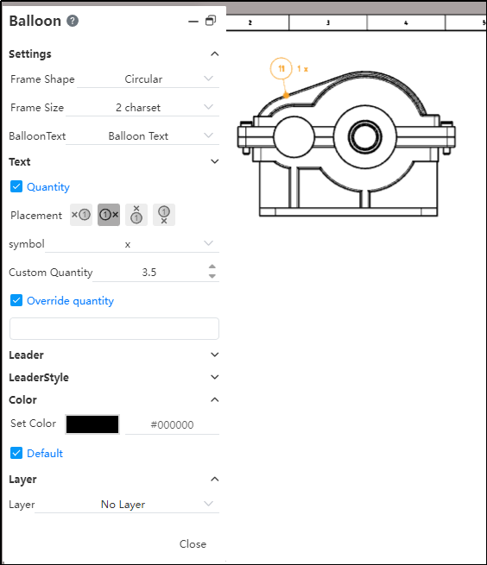Image resolution: width=487 pixels, height=565 pixels.
Task: Click the Balloon help question mark icon
Action: 73,21
